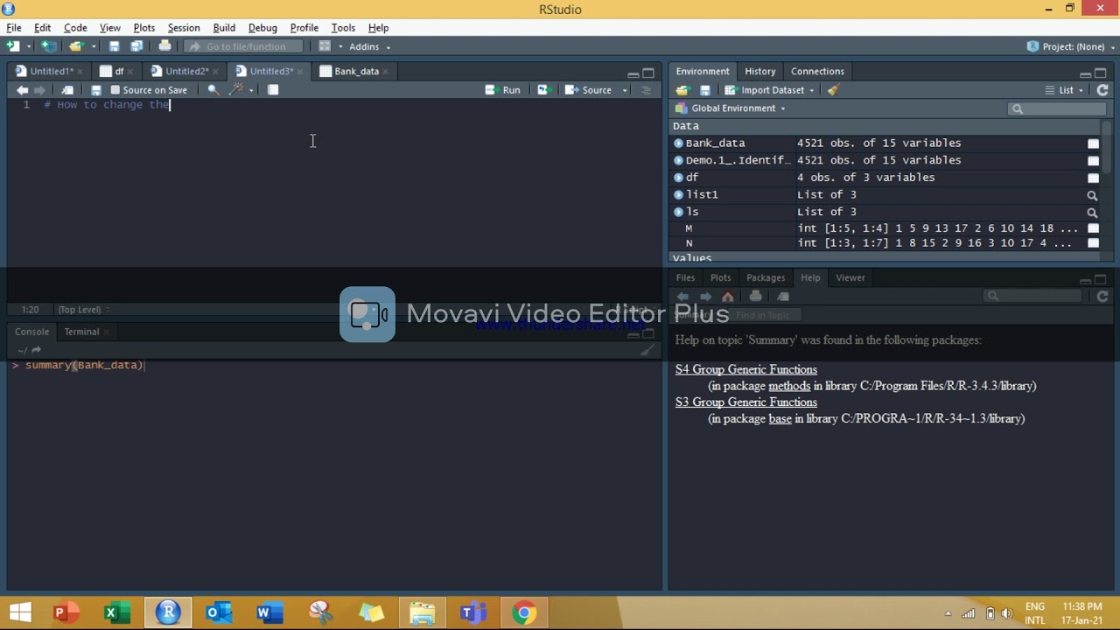This screenshot has height=630, width=1120.
Task: Open the Global Environment selector
Action: [x=731, y=108]
